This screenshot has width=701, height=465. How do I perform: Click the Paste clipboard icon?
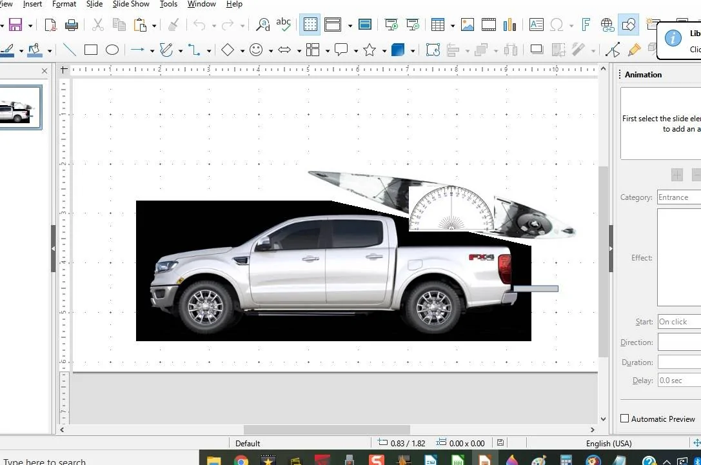[140, 25]
